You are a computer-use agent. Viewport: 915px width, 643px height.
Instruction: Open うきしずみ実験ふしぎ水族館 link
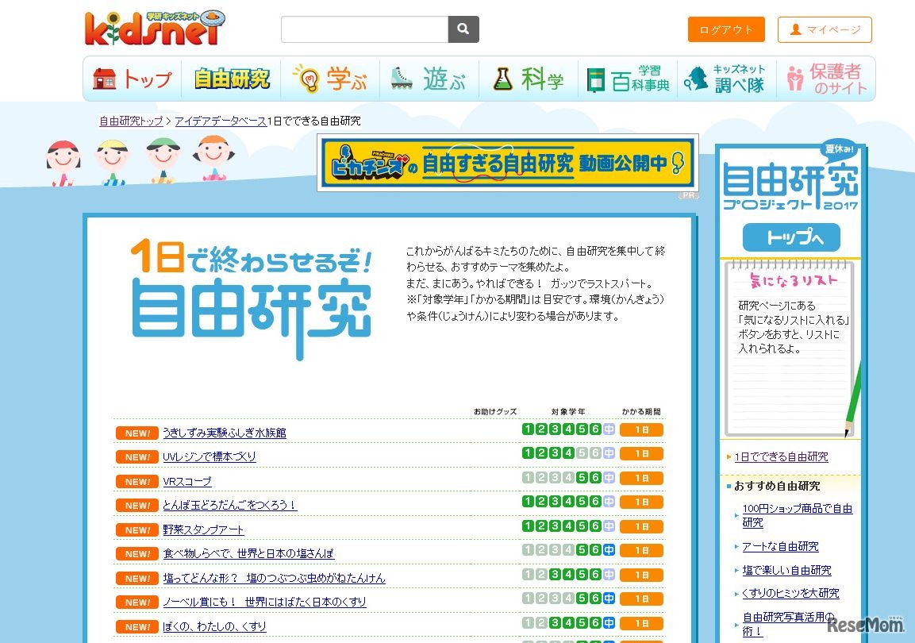225,433
